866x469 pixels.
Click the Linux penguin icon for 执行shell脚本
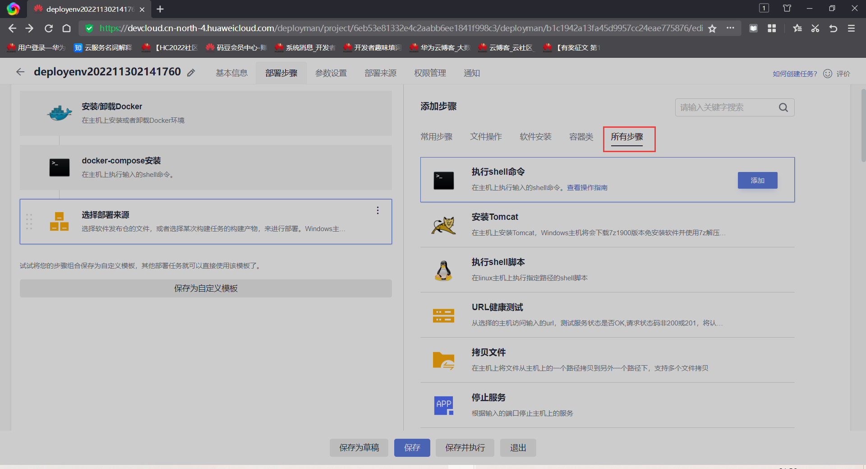point(443,271)
